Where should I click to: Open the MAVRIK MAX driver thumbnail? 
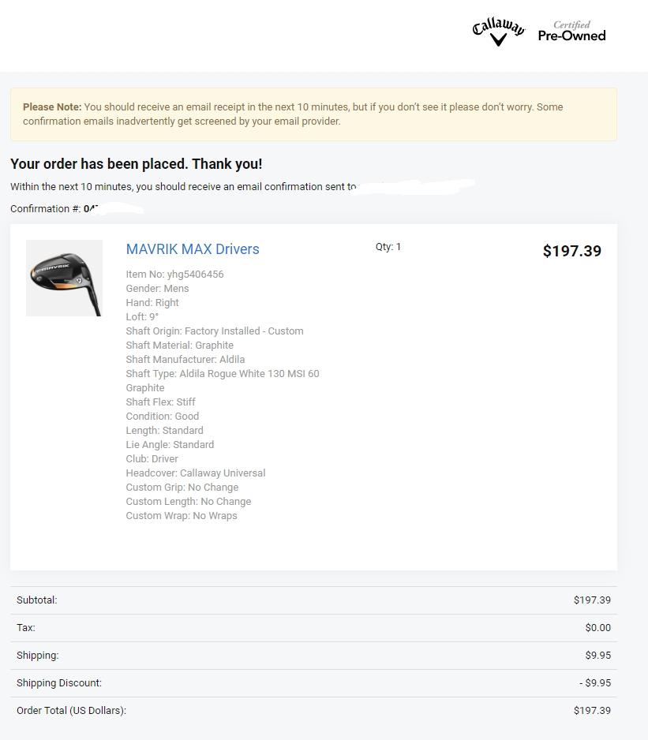(x=64, y=278)
